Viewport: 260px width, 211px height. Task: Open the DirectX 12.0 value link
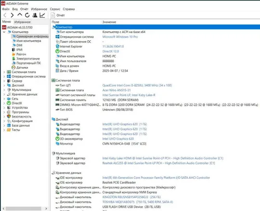tap(111, 51)
